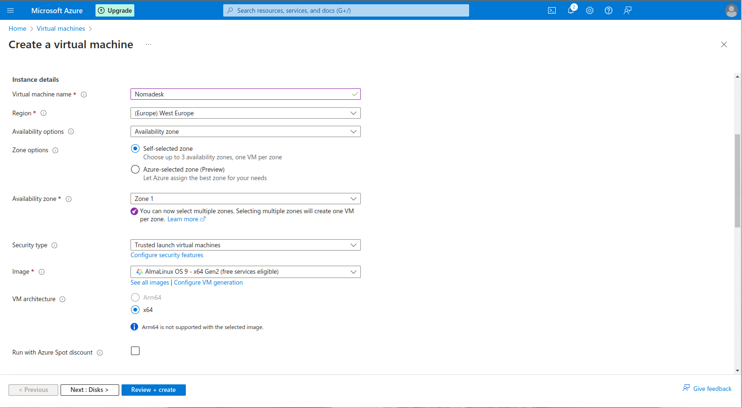The width and height of the screenshot is (742, 408).
Task: Click Give feedback link
Action: 707,389
